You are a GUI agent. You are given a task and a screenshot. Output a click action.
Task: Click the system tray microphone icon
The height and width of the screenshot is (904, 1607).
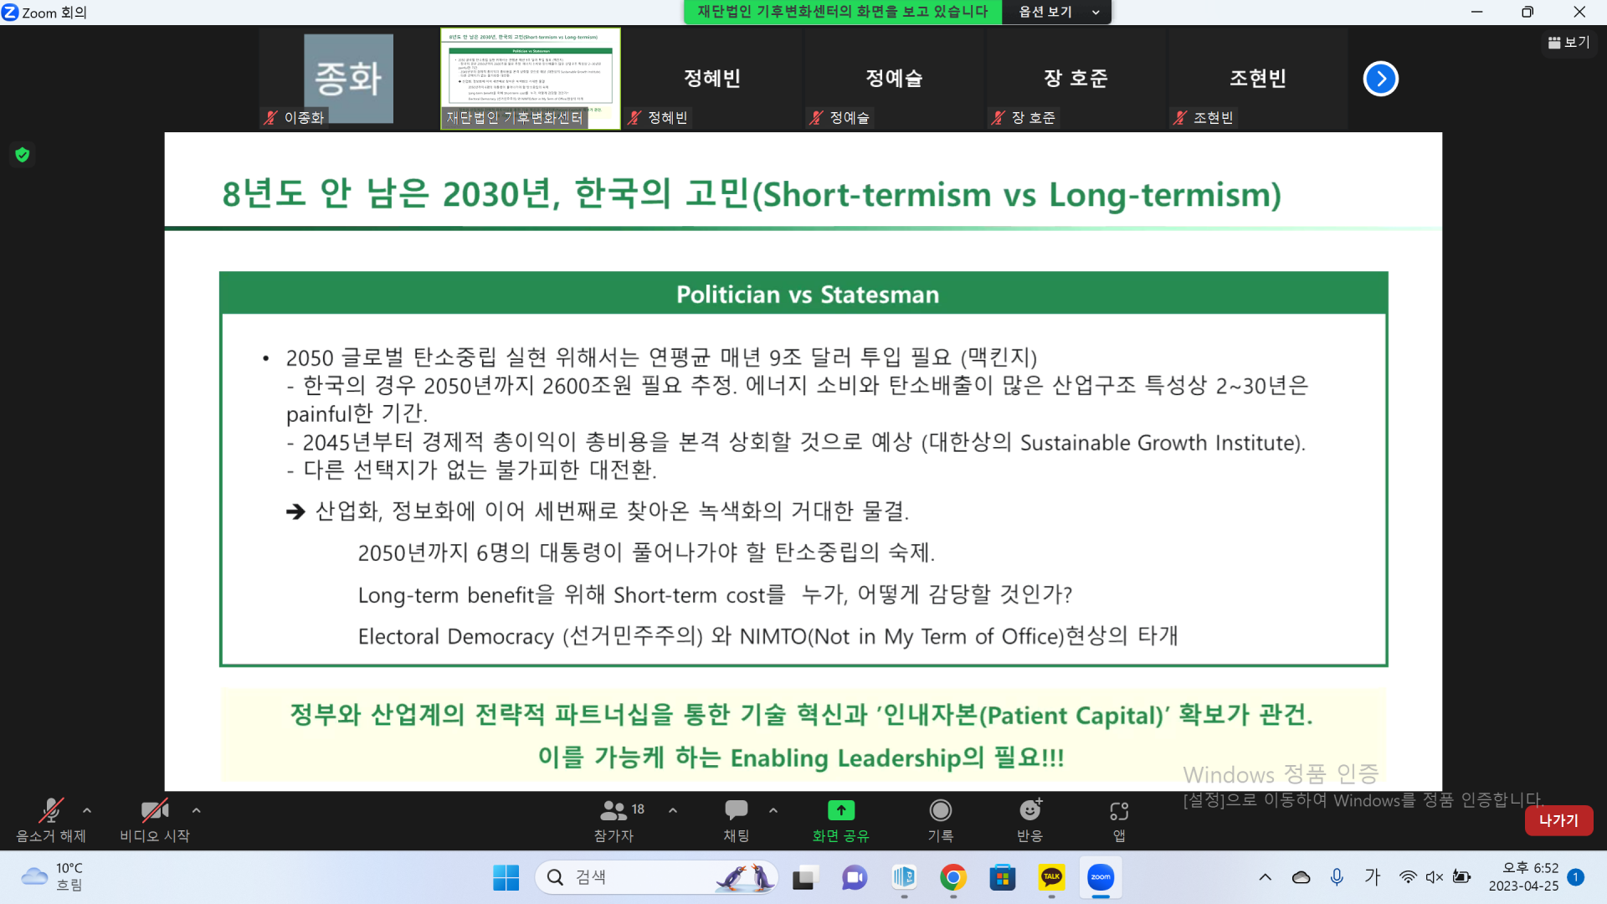tap(1337, 876)
